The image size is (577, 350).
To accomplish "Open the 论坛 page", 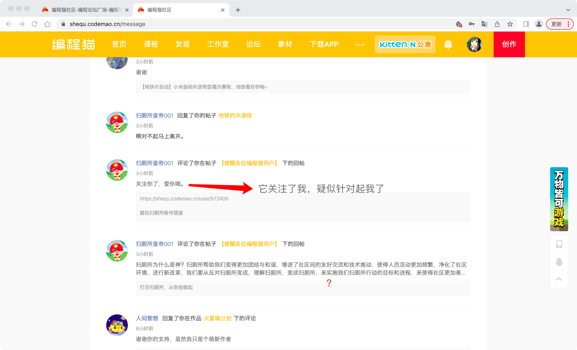I will tap(253, 44).
